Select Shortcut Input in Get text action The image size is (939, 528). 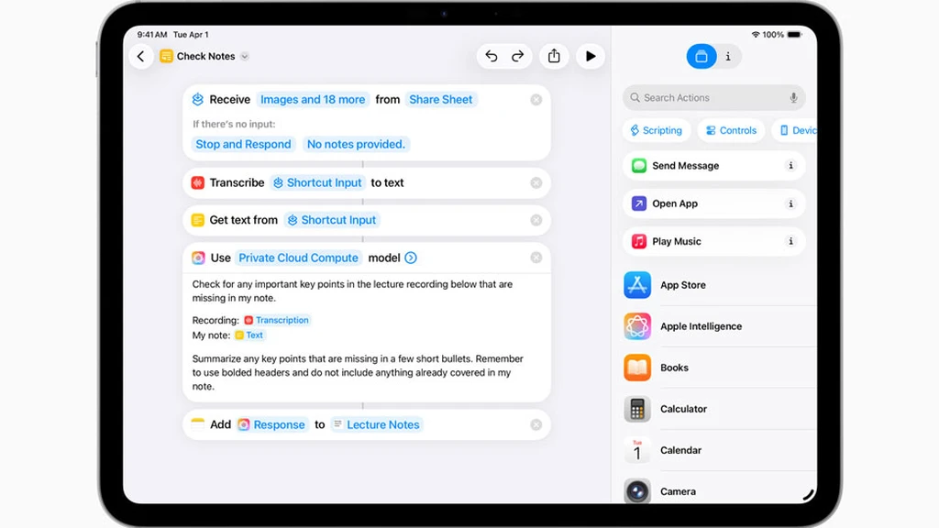tap(332, 220)
